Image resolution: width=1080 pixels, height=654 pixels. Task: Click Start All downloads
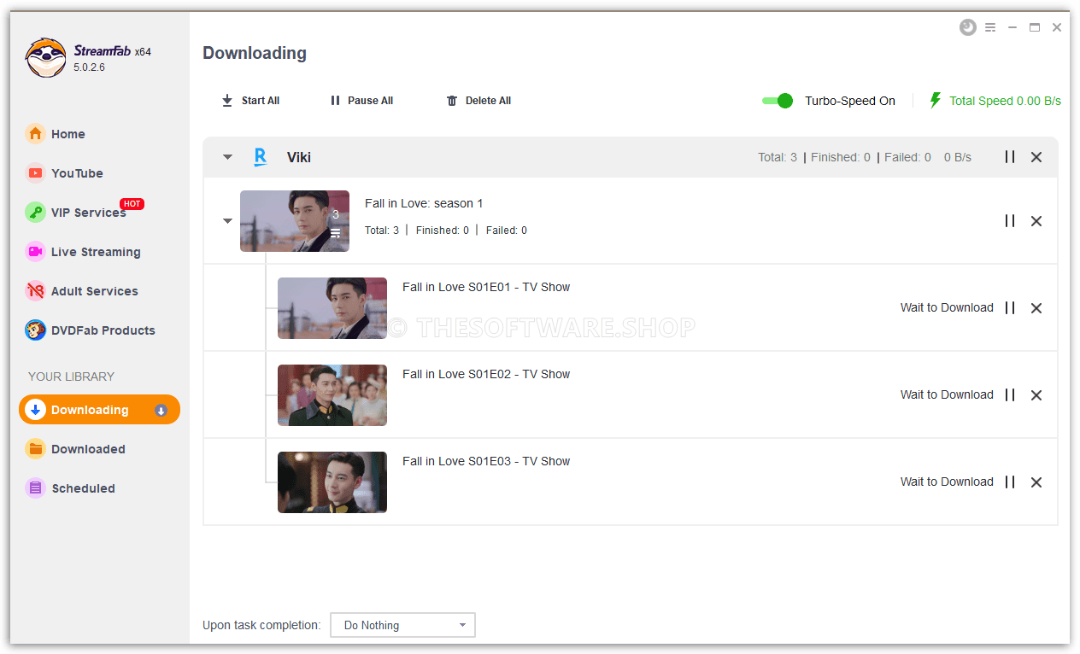(250, 101)
